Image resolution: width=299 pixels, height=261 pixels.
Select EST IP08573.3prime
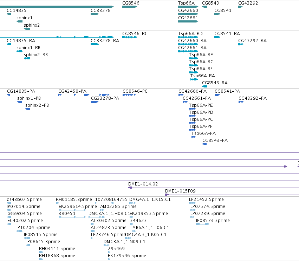pyautogui.click(x=203, y=224)
